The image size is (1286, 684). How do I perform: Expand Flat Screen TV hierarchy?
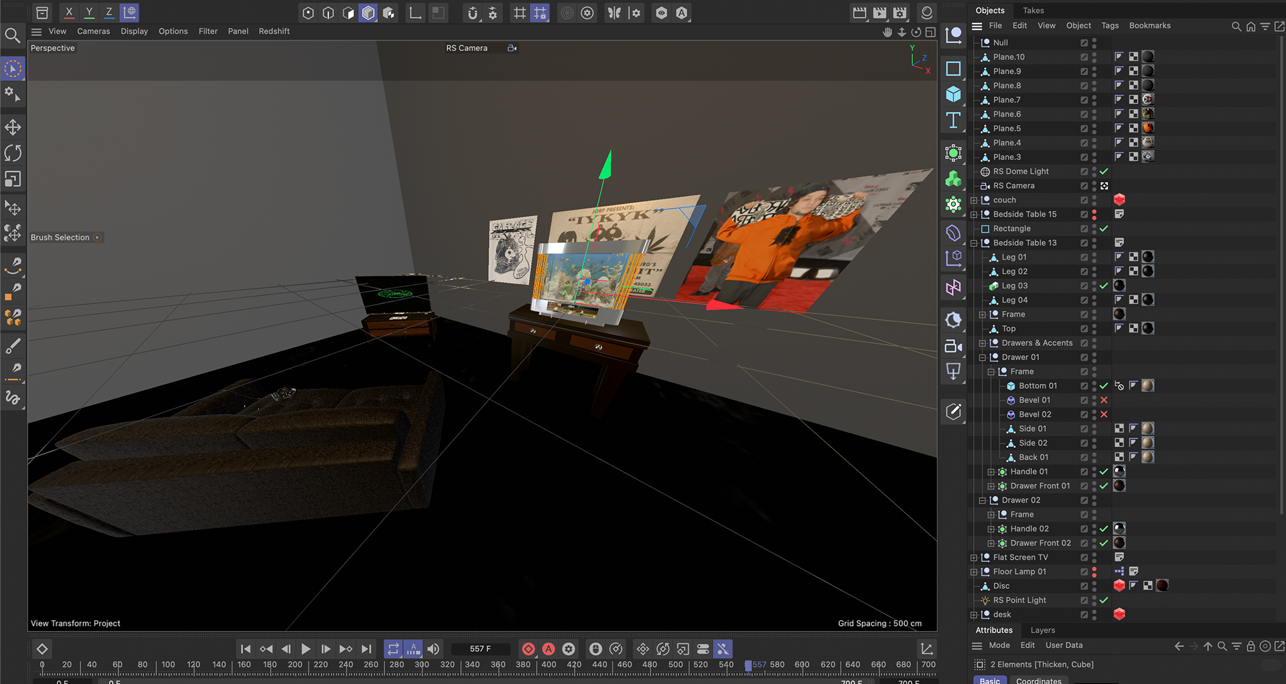tap(974, 558)
